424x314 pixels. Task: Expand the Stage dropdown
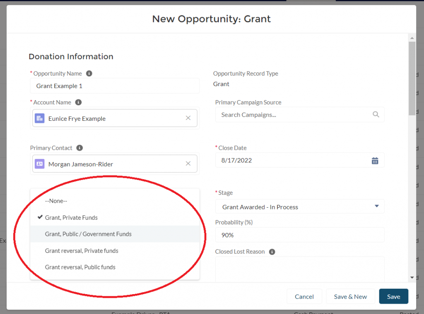click(x=300, y=207)
